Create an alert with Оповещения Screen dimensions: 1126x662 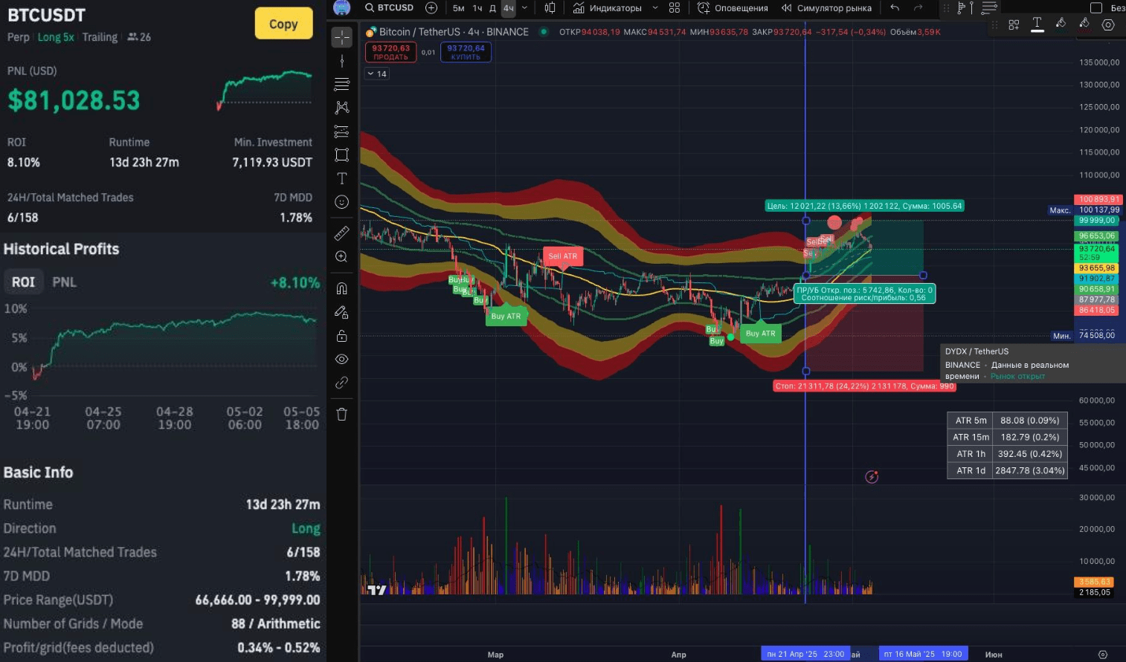(x=733, y=8)
